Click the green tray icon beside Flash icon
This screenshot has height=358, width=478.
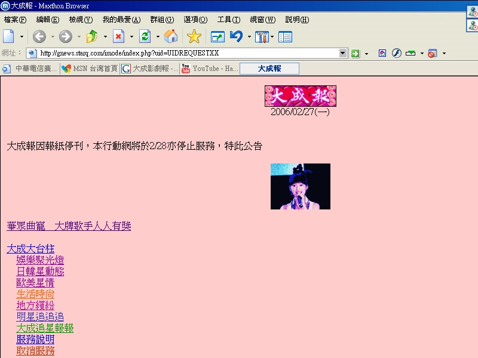pos(410,53)
